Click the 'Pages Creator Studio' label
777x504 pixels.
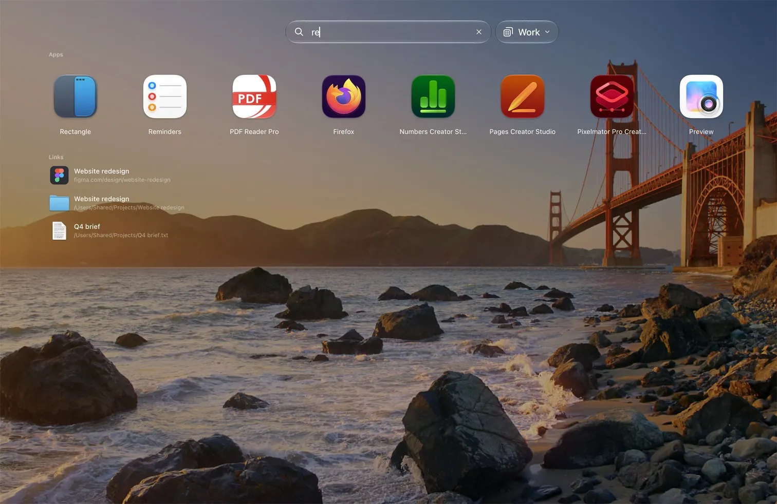(522, 132)
